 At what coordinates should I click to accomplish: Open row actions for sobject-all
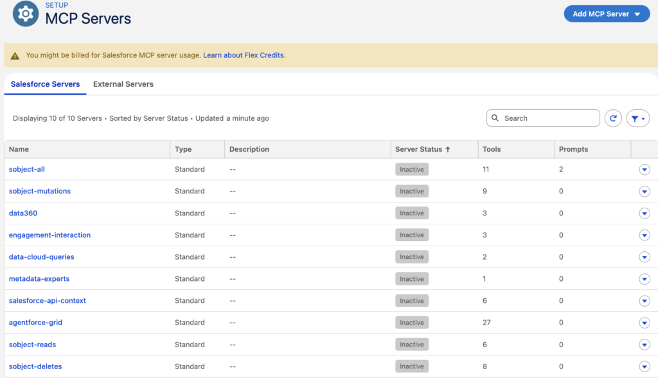point(645,169)
